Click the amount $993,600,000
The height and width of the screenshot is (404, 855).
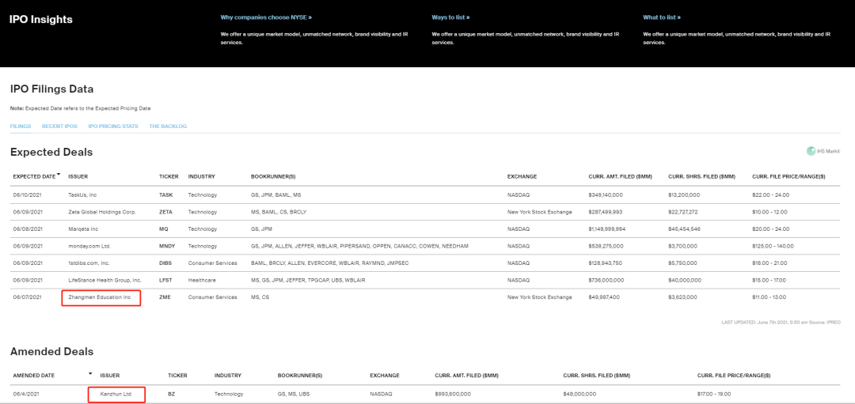453,394
